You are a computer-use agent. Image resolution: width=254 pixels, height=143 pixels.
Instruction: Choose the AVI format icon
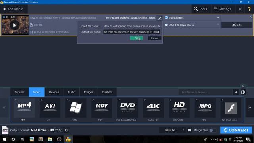50,108
